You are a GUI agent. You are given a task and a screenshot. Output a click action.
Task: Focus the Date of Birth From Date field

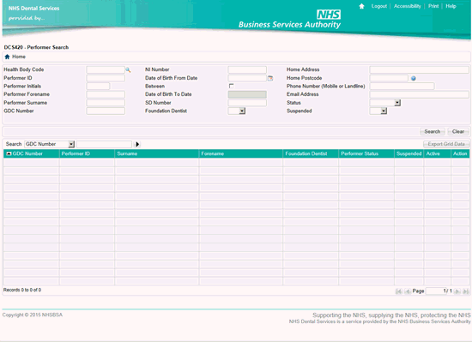247,78
